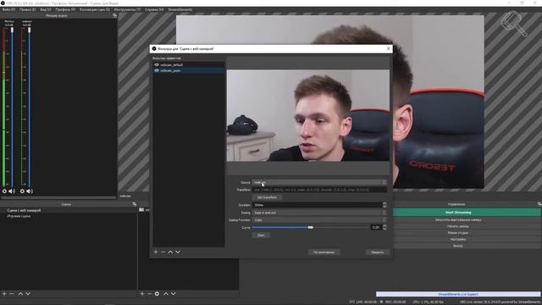Image resolution: width=542 pixels, height=305 pixels.
Task: Move the selected scene down
Action: [x=28, y=294]
